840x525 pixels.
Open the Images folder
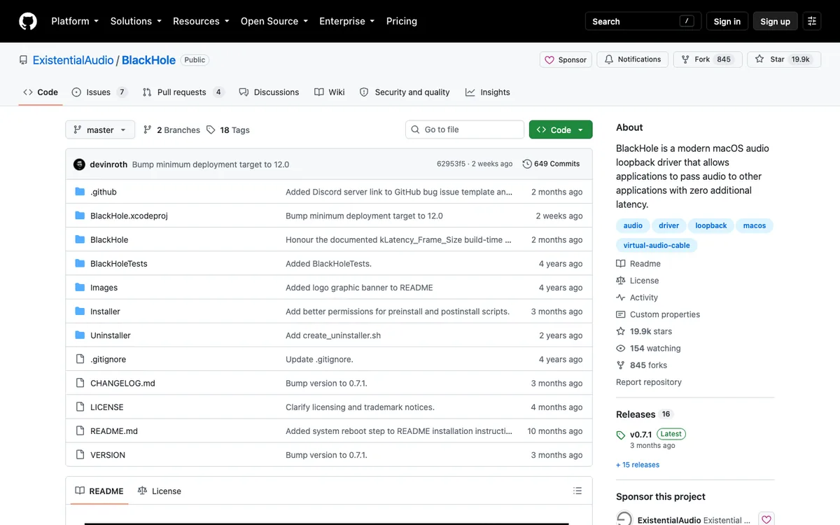click(104, 288)
